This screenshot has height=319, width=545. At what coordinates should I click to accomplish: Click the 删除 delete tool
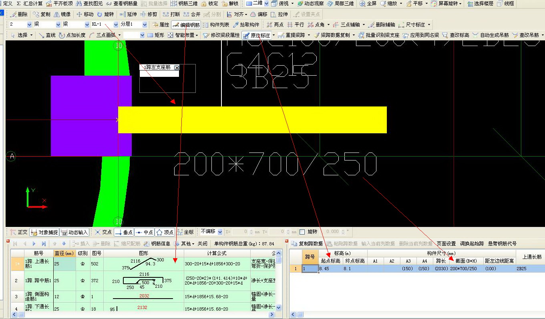19,14
